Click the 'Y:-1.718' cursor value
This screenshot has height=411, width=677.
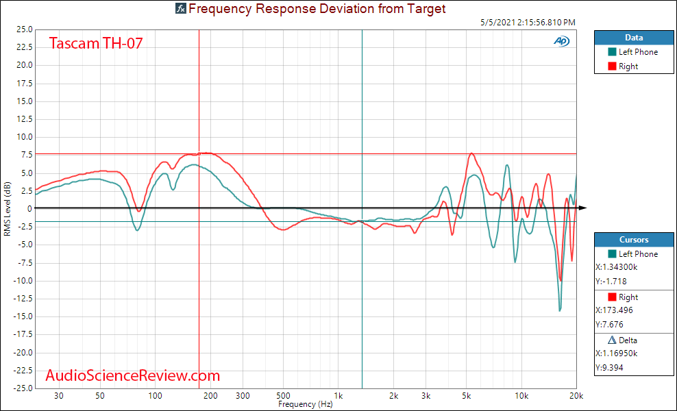(x=611, y=282)
